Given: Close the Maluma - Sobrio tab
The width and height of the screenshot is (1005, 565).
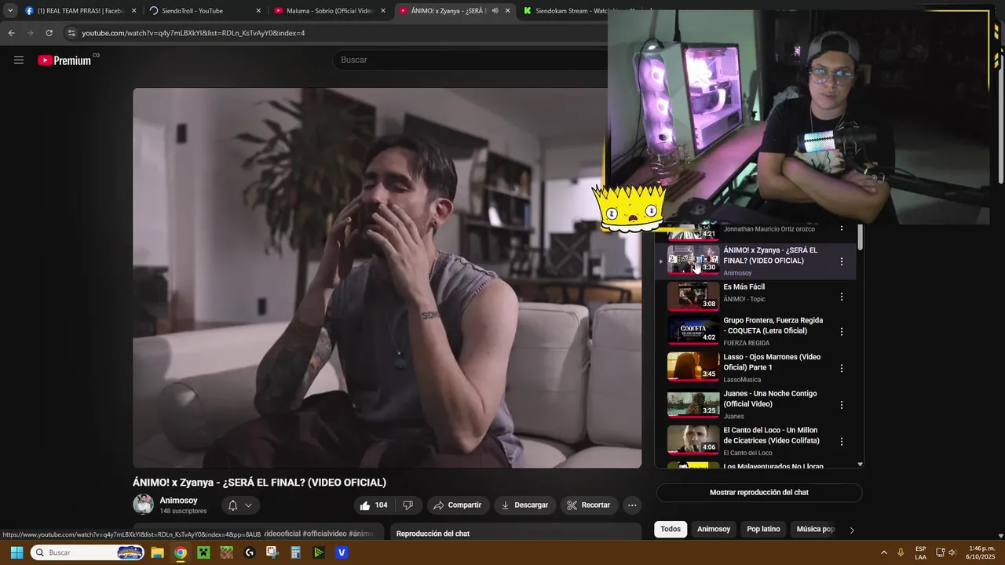Looking at the screenshot, I should coord(383,11).
